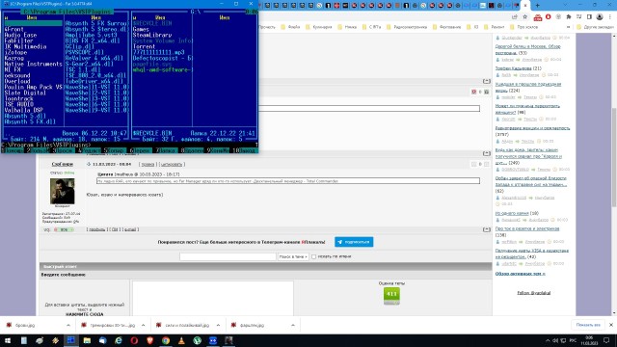Select the Audio Ease folder in Far
617x347 pixels.
(20, 35)
